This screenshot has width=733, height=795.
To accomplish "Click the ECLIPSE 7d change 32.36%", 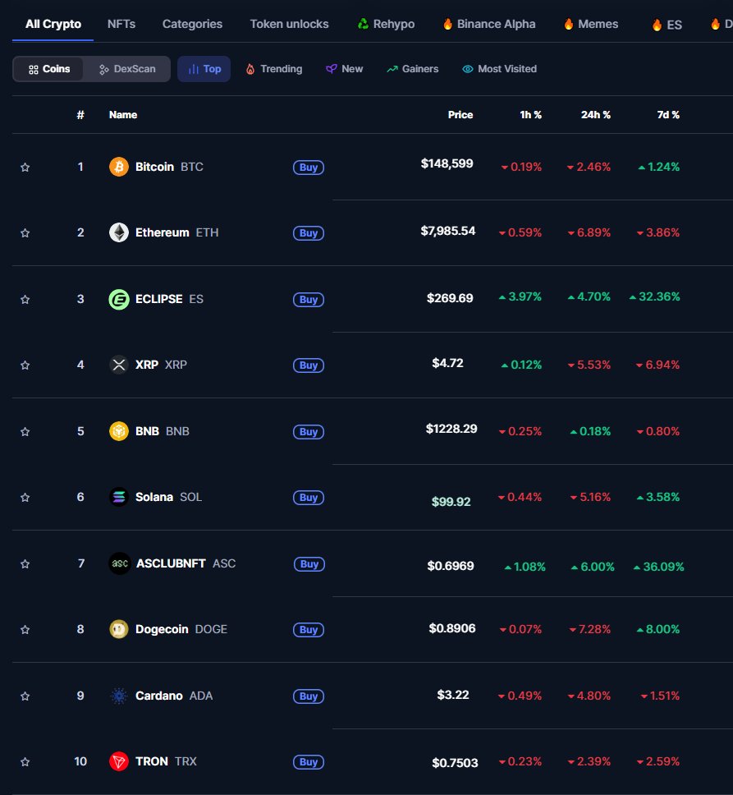I will (654, 296).
